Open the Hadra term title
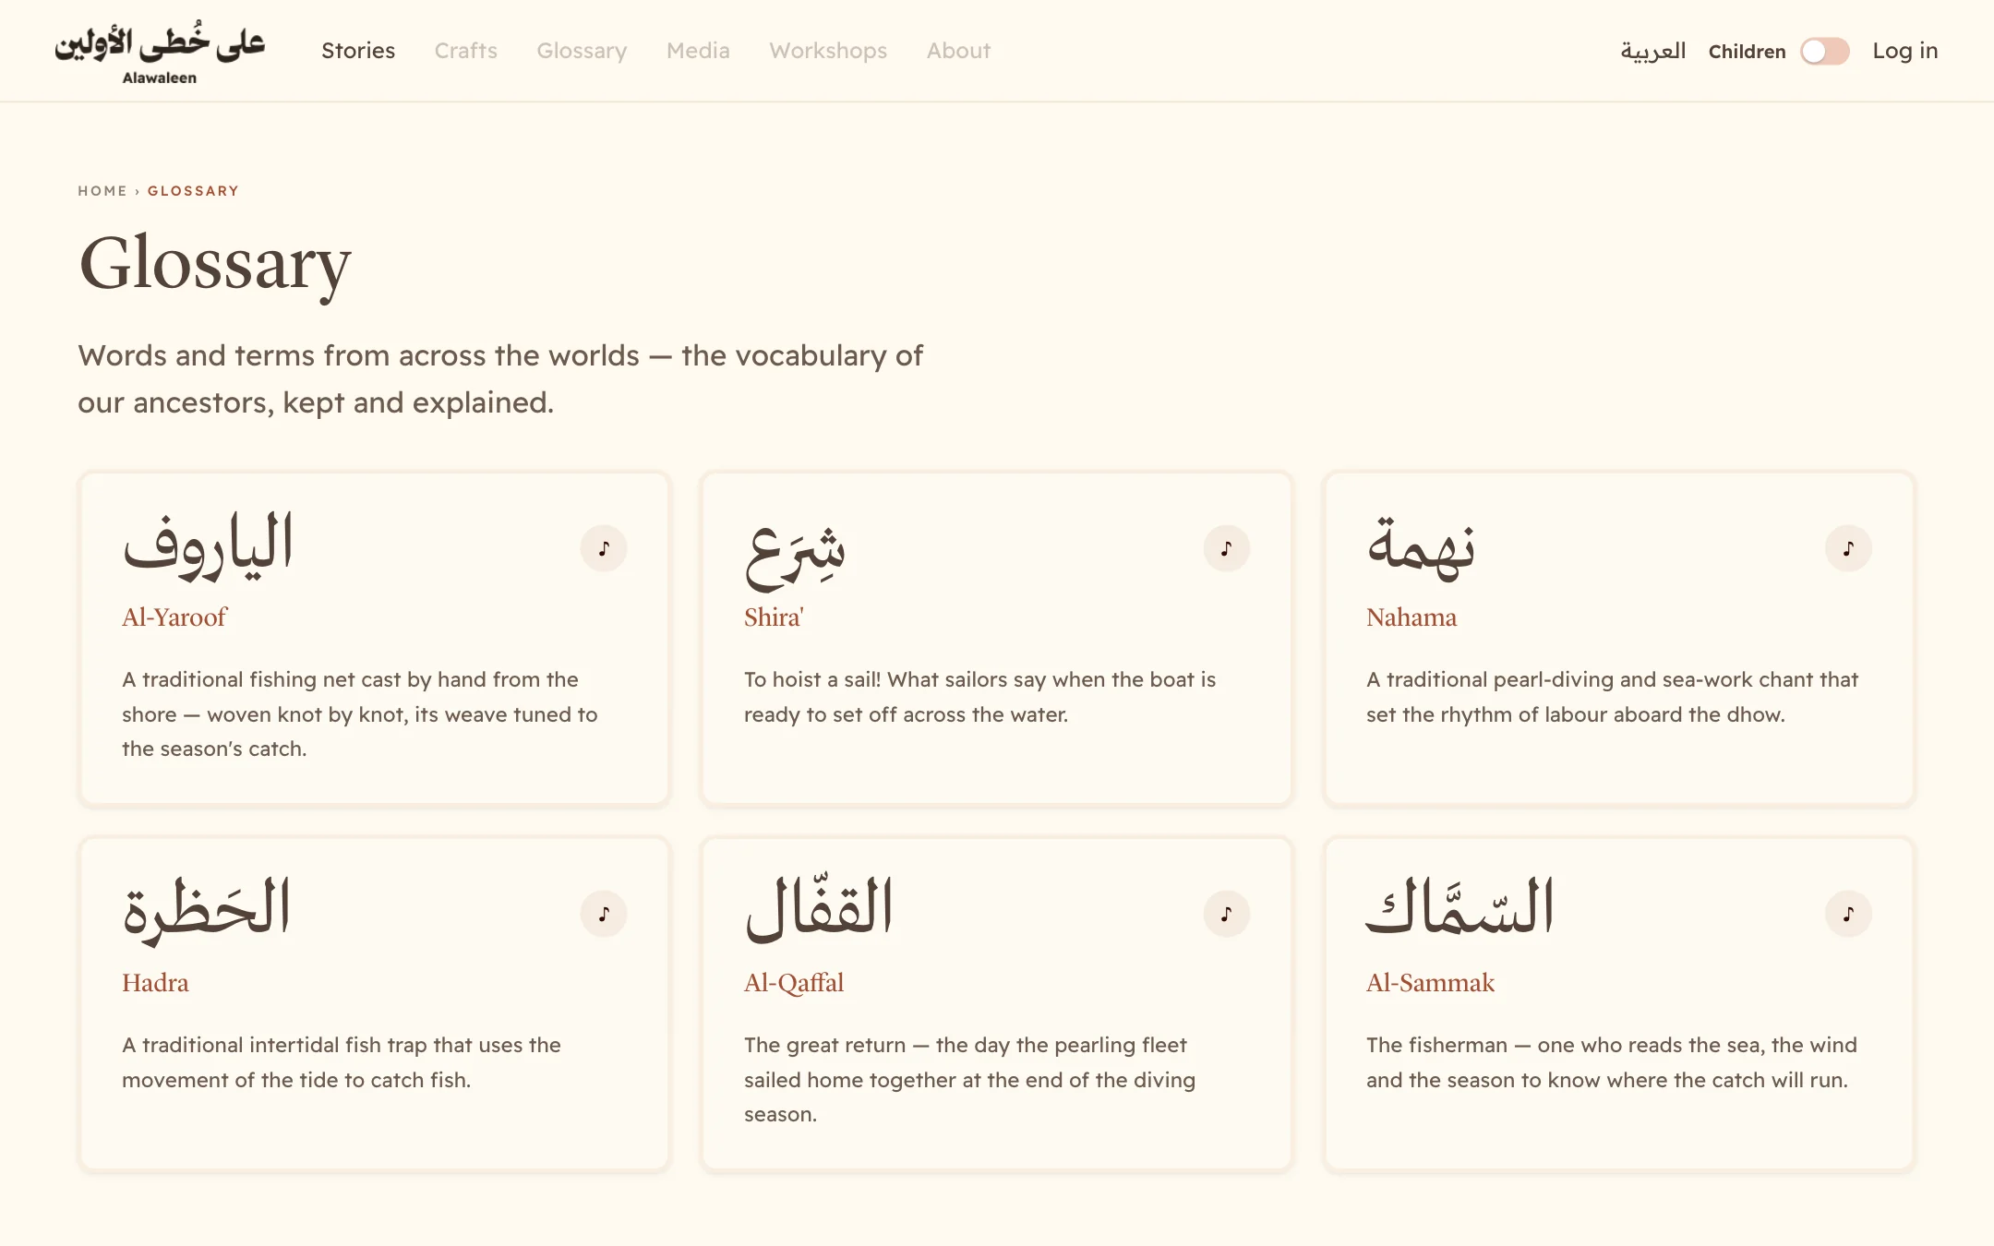1994x1246 pixels. pyautogui.click(x=155, y=982)
